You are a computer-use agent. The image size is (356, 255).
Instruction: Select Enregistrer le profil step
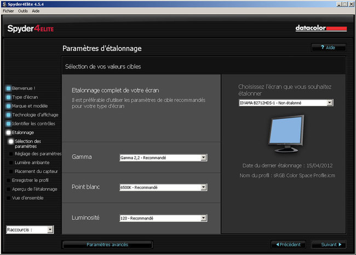[30, 181]
